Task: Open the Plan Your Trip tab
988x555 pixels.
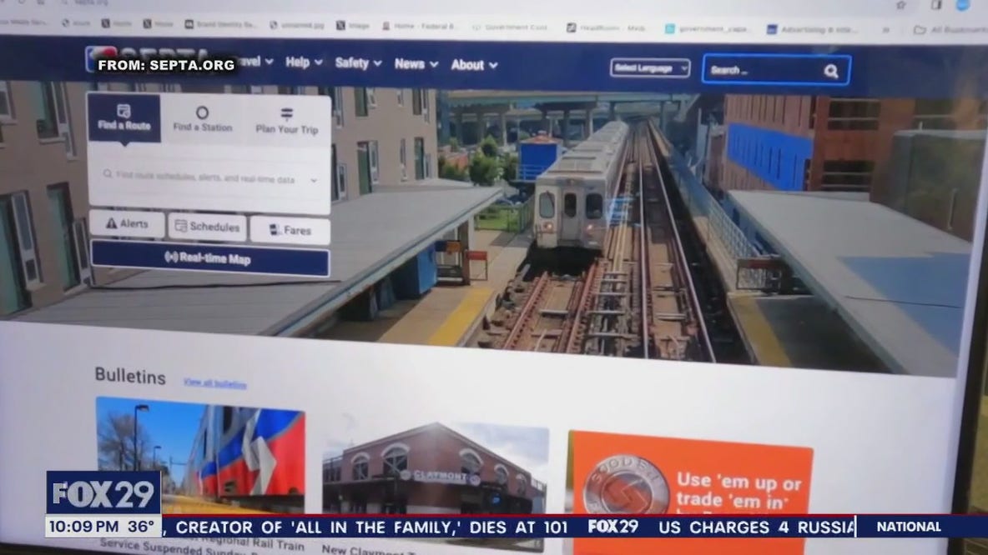Action: (287, 121)
